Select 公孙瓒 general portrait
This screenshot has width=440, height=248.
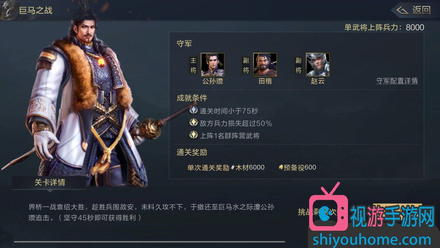(x=213, y=65)
